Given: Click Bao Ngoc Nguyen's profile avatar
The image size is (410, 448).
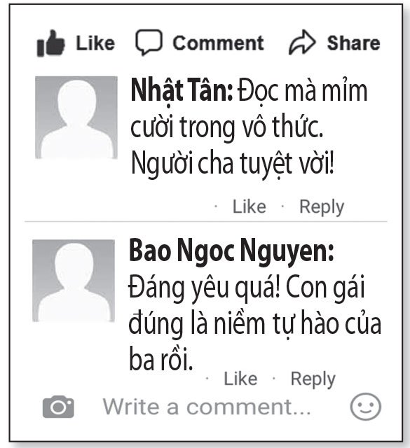Looking at the screenshot, I should pyautogui.click(x=74, y=281).
